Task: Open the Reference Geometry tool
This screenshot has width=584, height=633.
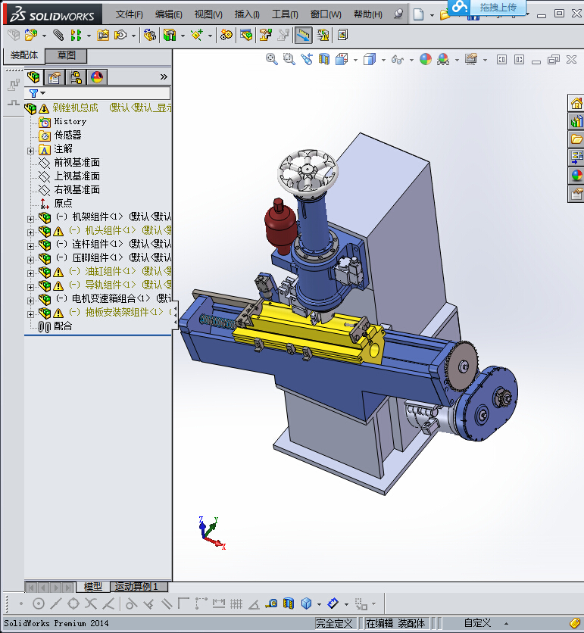Action: pos(197,35)
